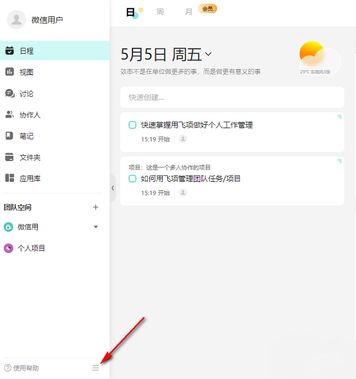This screenshot has width=356, height=379.
Task: Open the 使用帮助 help link
Action: pos(22,368)
